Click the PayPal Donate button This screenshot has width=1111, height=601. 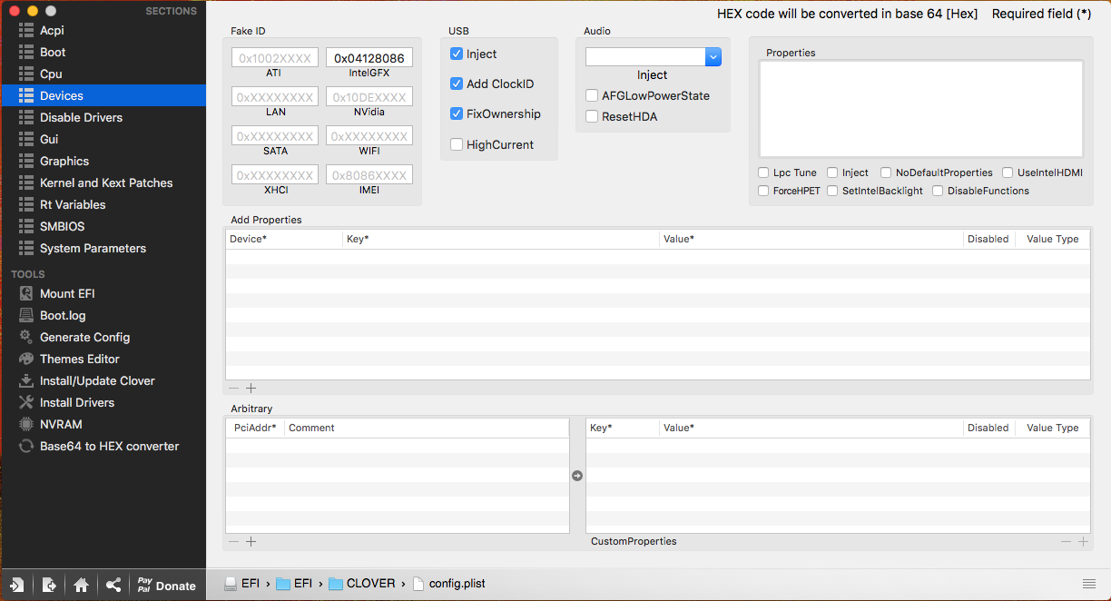(x=166, y=586)
